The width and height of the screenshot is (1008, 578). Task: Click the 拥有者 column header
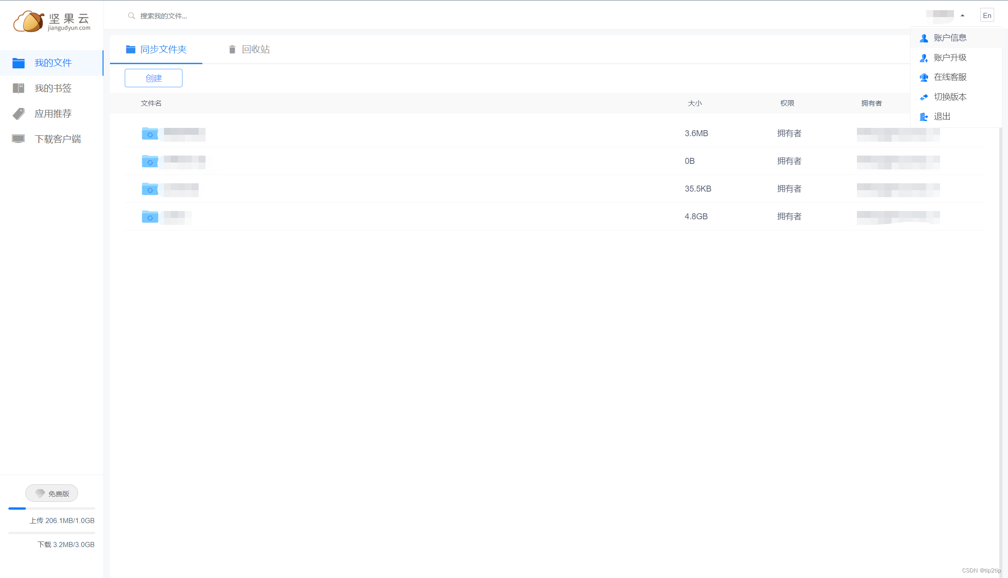coord(872,103)
